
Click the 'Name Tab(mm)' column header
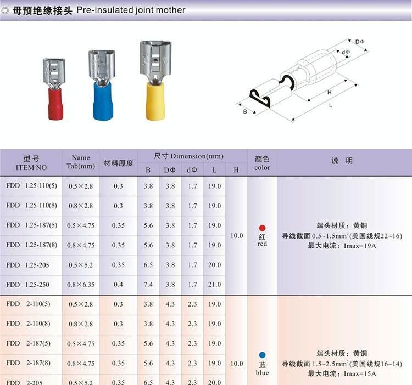[x=81, y=162]
